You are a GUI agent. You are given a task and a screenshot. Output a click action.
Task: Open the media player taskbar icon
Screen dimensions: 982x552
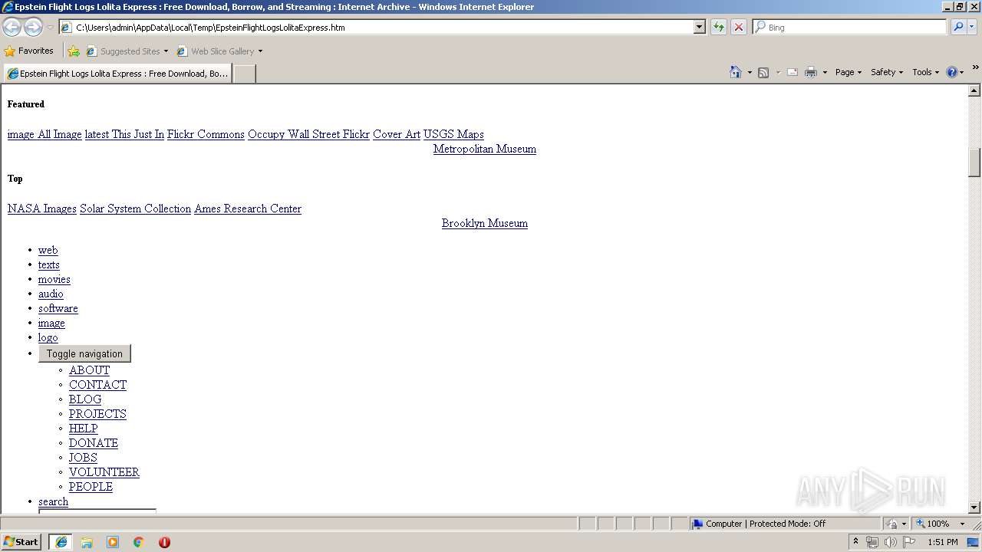(x=113, y=542)
